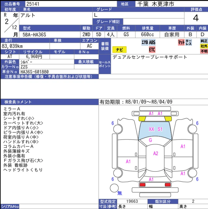Click the exterior color value シルバー
Image resolution: width=208 pixels, height=209 pixels.
pos(26,62)
